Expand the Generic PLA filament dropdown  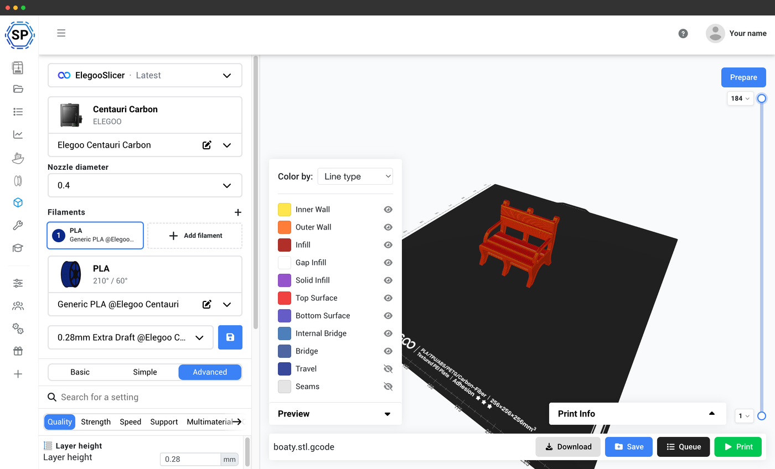point(227,304)
